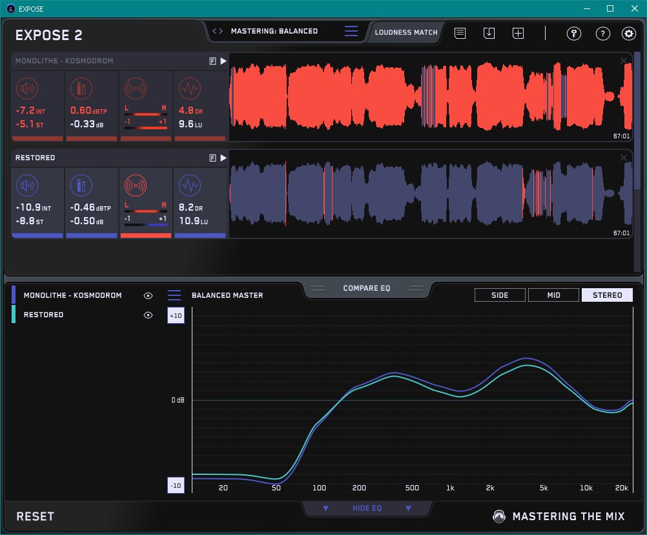
Task: Toggle the Loudness Match button
Action: 406,32
